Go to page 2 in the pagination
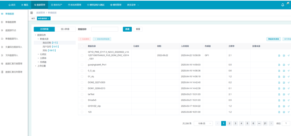The height and width of the screenshot is (136, 291). (x=230, y=123)
